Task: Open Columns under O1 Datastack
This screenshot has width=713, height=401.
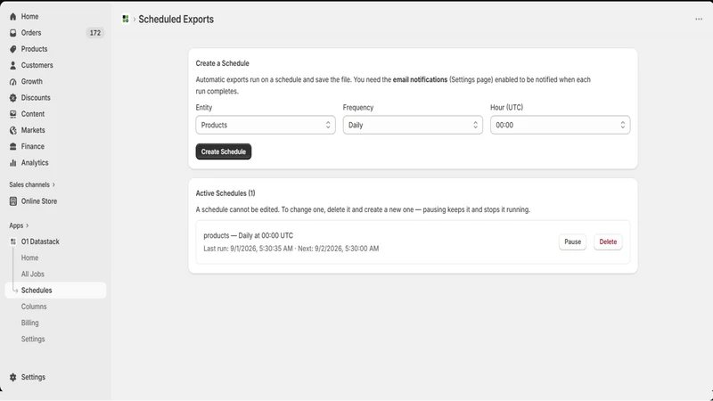Action: pos(34,307)
